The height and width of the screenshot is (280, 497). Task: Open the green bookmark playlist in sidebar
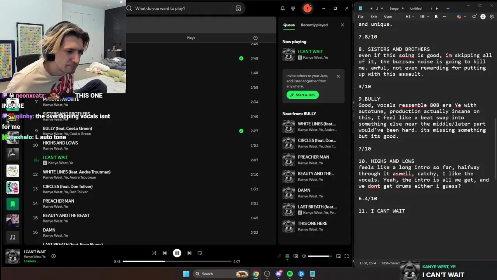click(x=12, y=204)
